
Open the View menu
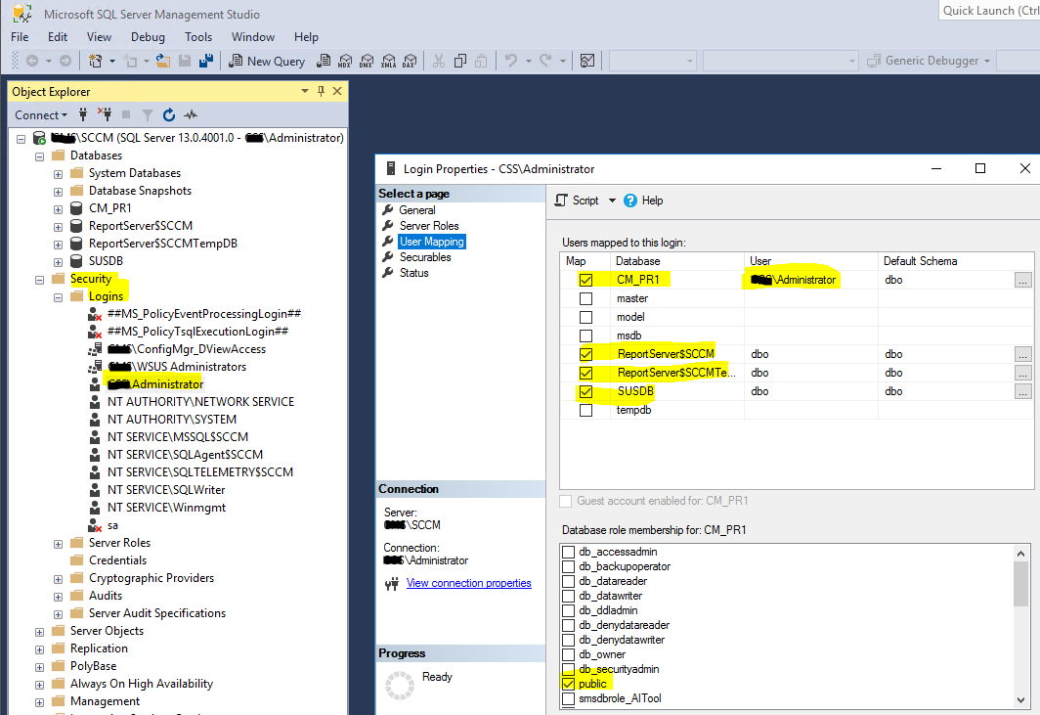(x=99, y=37)
